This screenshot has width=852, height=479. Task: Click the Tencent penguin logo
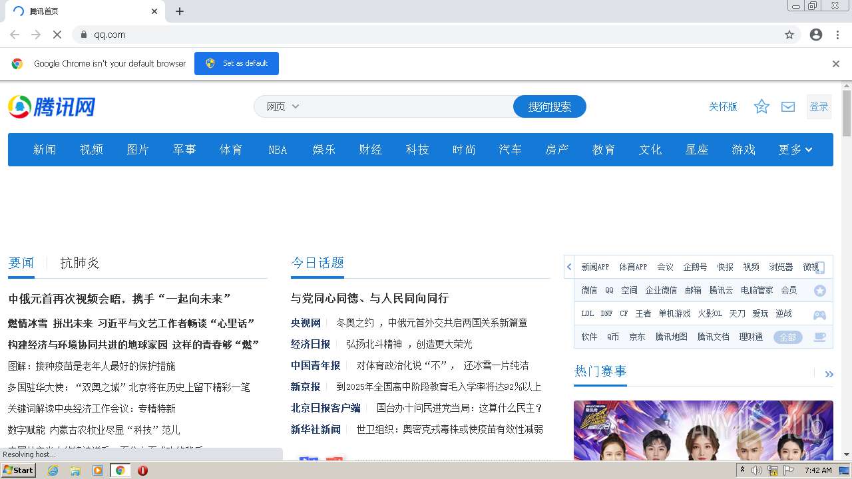[x=51, y=106]
